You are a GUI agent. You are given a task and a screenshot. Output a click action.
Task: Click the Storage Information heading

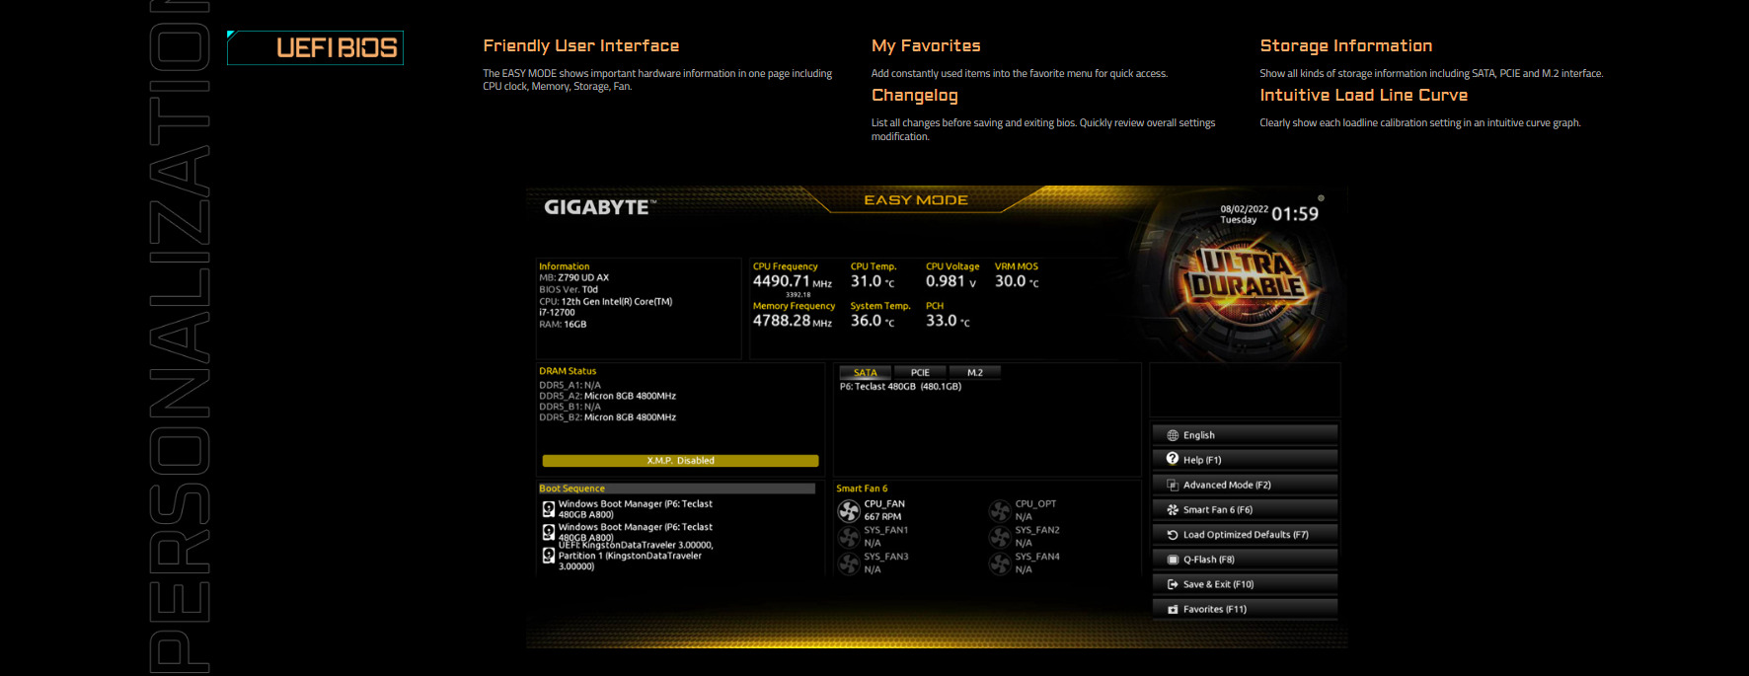1346,45
